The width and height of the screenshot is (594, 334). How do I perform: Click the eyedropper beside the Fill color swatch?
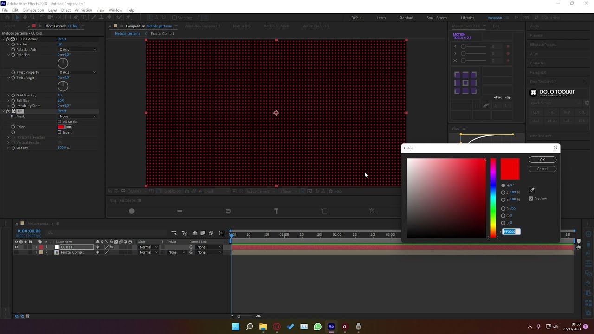tap(69, 127)
